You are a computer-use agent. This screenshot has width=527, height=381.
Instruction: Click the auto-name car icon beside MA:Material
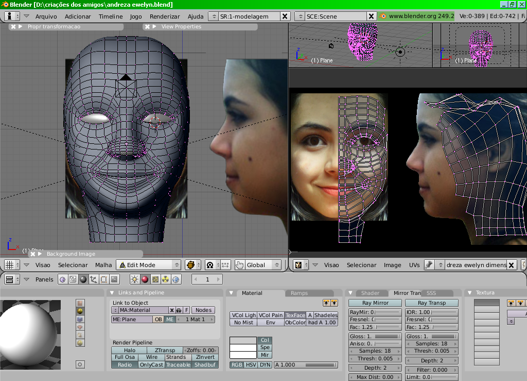point(179,310)
